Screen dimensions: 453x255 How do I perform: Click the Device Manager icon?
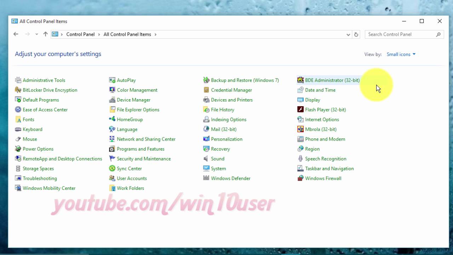tap(112, 100)
